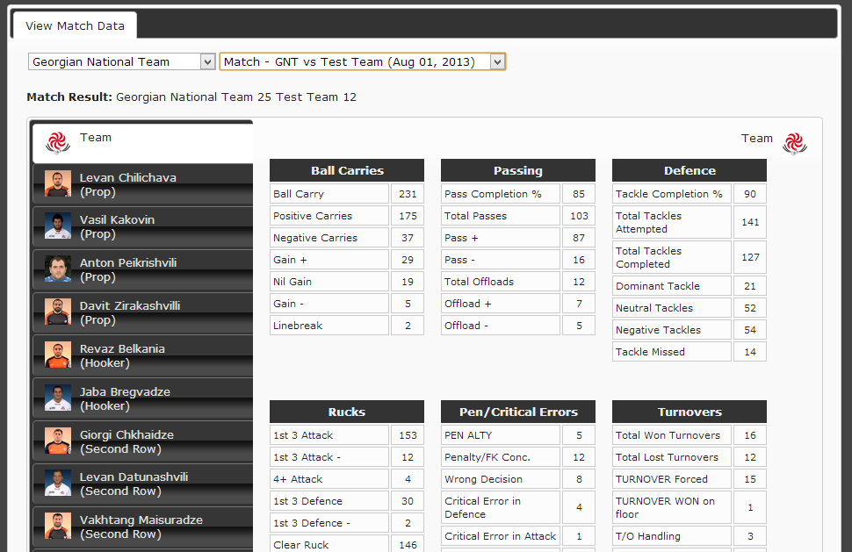Click the Ball Carry label
This screenshot has height=552, width=852.
[x=299, y=194]
